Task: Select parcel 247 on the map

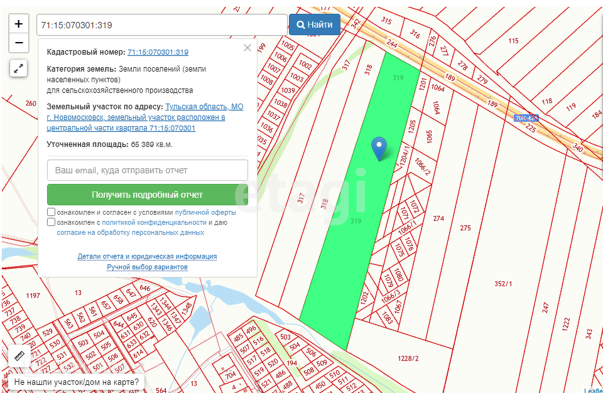Action: 545,308
